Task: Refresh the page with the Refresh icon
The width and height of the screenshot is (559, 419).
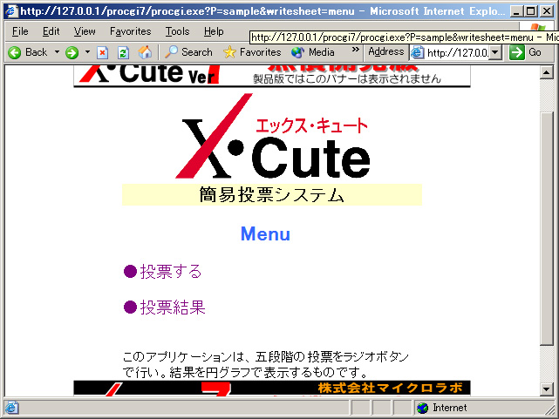Action: pos(123,52)
